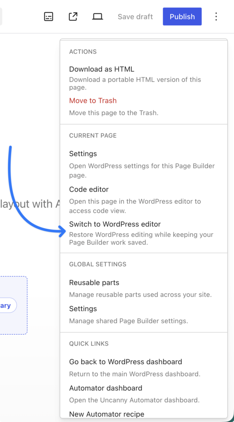Click the Download as HTML description text
The height and width of the screenshot is (422, 234).
pyautogui.click(x=135, y=83)
